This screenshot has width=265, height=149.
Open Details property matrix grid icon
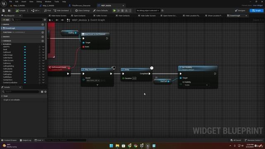point(42,91)
